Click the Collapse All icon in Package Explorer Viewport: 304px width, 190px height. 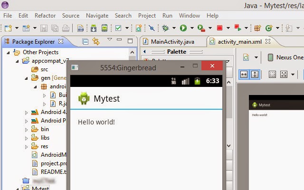coord(85,42)
